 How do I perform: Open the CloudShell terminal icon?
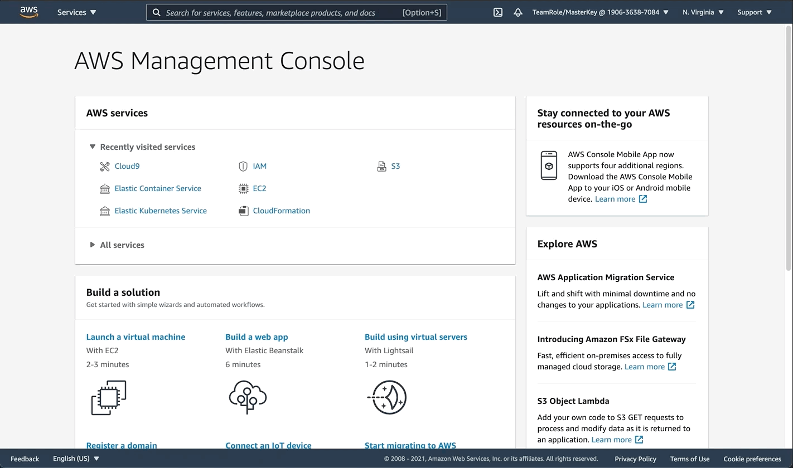tap(498, 12)
